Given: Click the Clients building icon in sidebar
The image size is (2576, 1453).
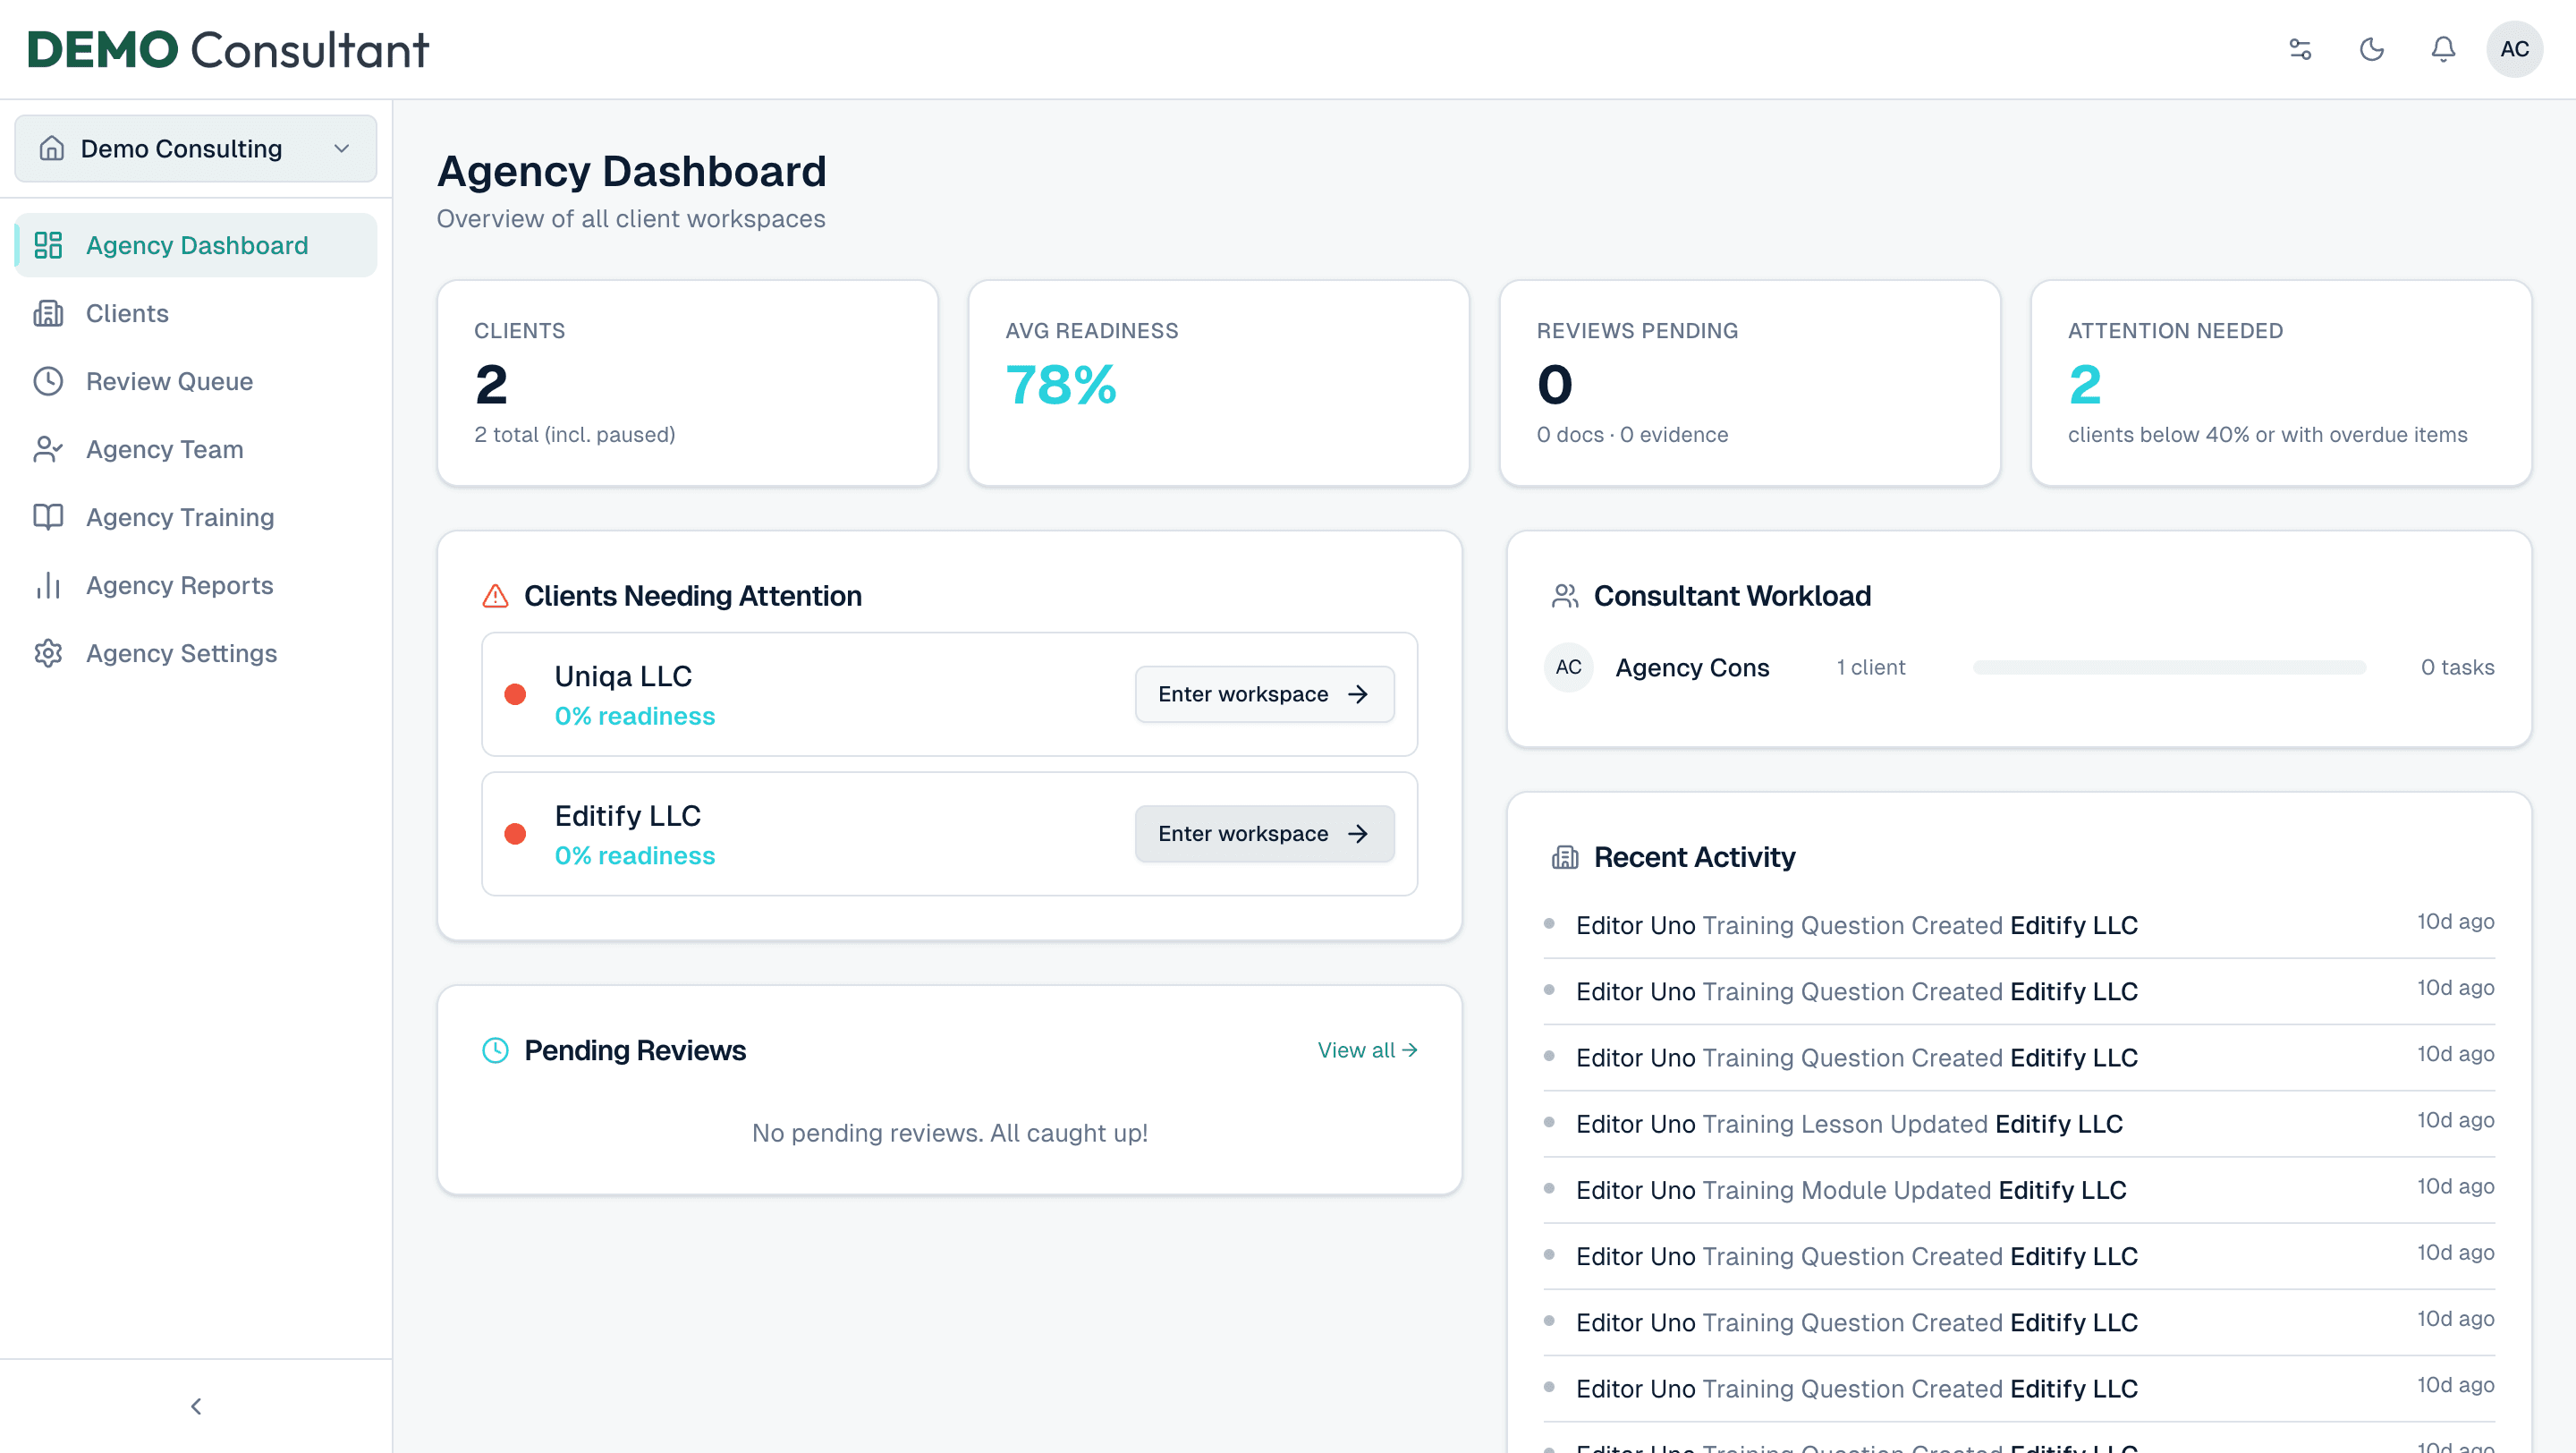Looking at the screenshot, I should click(x=48, y=313).
